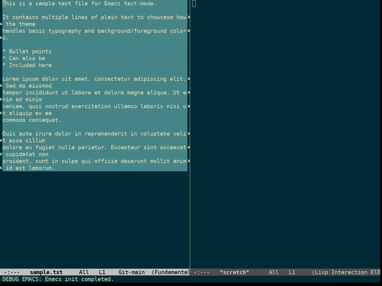382x286 pixels.
Task: Click sample.txt mode line status flags -:---
Action: [x=12, y=272]
